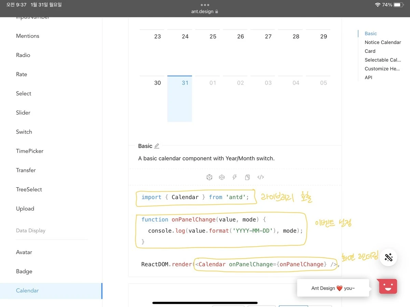Open the Transfer component page
Viewport: 410px width, 307px height.
click(x=26, y=170)
